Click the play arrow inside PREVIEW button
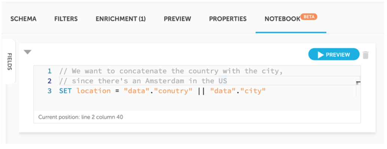Viewport: 387px width, 149px height. pyautogui.click(x=321, y=55)
